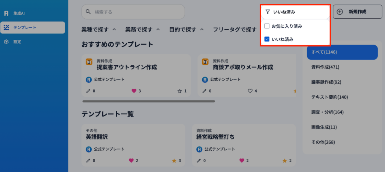This screenshot has width=385, height=172.
Task: Click the horizontal scrollbar under recommended templates
Action: [149, 101]
